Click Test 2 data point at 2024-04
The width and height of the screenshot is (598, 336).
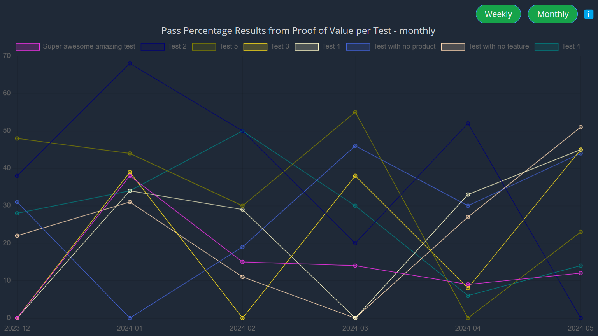[468, 124]
